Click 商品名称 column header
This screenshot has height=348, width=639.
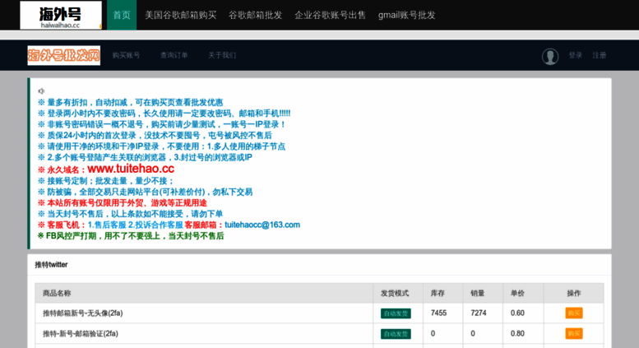(x=57, y=293)
